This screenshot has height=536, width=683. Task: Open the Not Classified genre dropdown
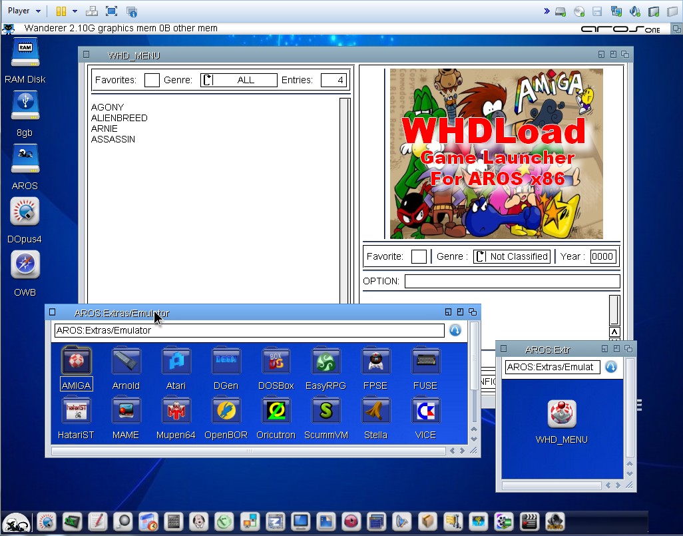(512, 256)
